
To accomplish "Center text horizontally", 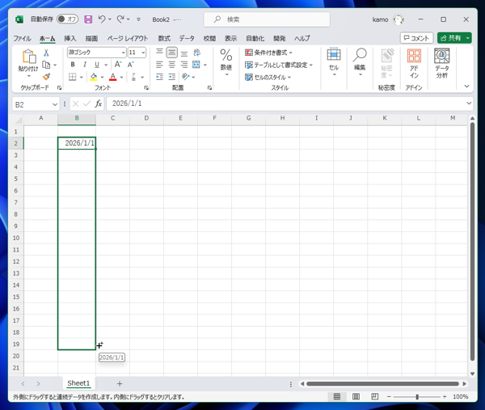I will pyautogui.click(x=171, y=65).
